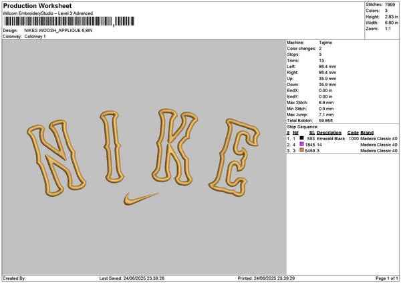401x283 pixels.
Task: Click the Down extent value 35.9 mm
Action: coord(327,85)
